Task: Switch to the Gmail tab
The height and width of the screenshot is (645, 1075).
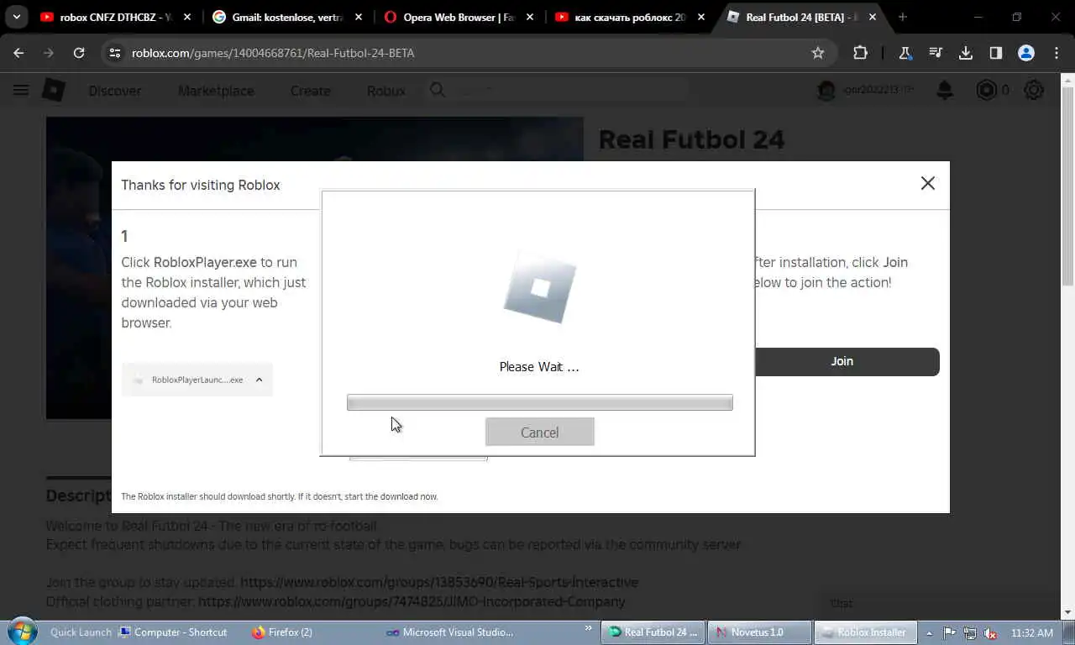Action: tap(287, 17)
